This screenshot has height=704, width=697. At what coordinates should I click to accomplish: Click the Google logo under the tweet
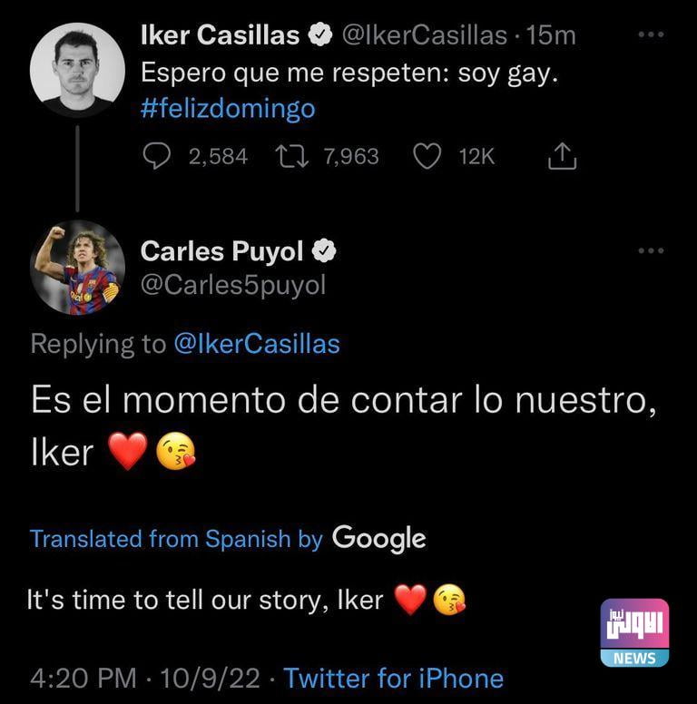[379, 538]
